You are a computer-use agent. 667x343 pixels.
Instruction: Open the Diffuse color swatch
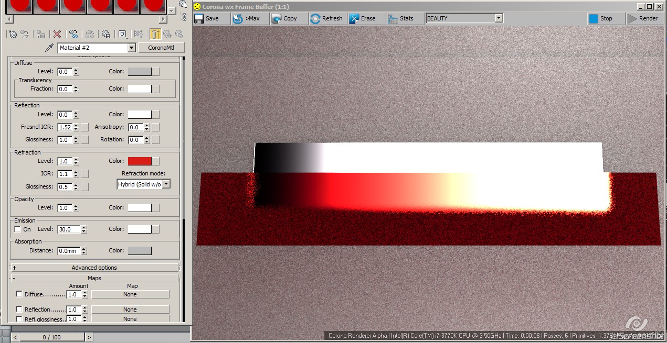pos(140,72)
